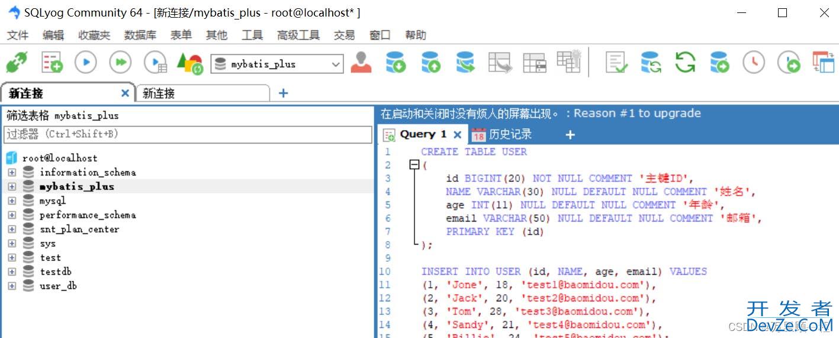Screen dimensions: 839x338
Task: Expand the sys database node
Action: coord(12,243)
